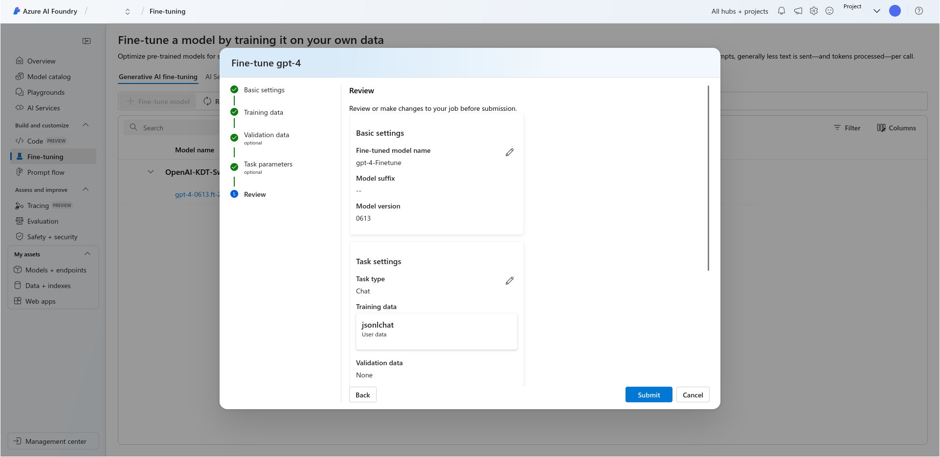Click the gpt-4-Finetune model name value

(x=379, y=163)
